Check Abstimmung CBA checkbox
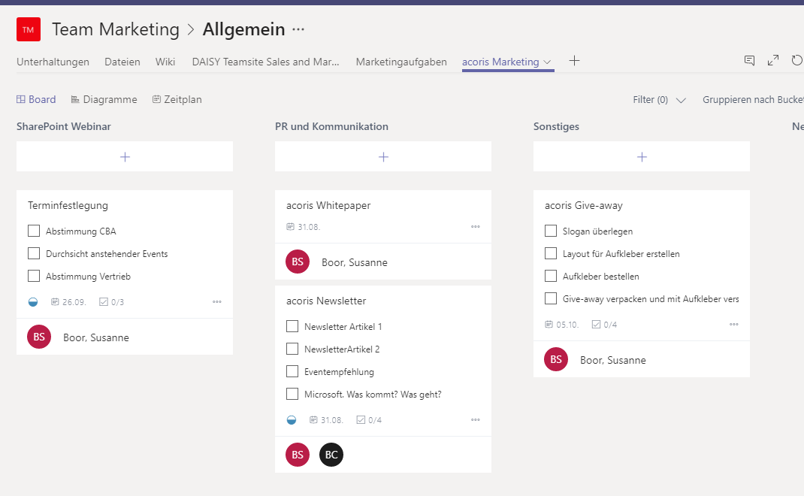Screen dimensions: 804x496 coord(34,231)
